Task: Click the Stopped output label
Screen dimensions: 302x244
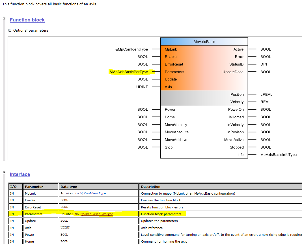Action: [x=237, y=147]
